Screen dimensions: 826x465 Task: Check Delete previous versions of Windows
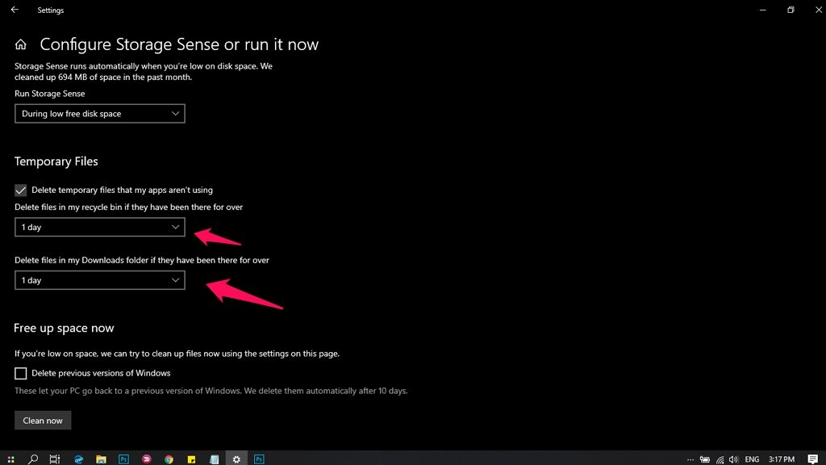(20, 373)
